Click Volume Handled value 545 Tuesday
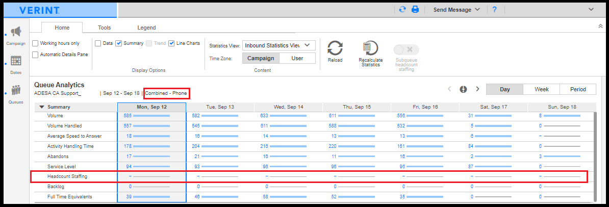This screenshot has width=609, height=207. coord(196,126)
